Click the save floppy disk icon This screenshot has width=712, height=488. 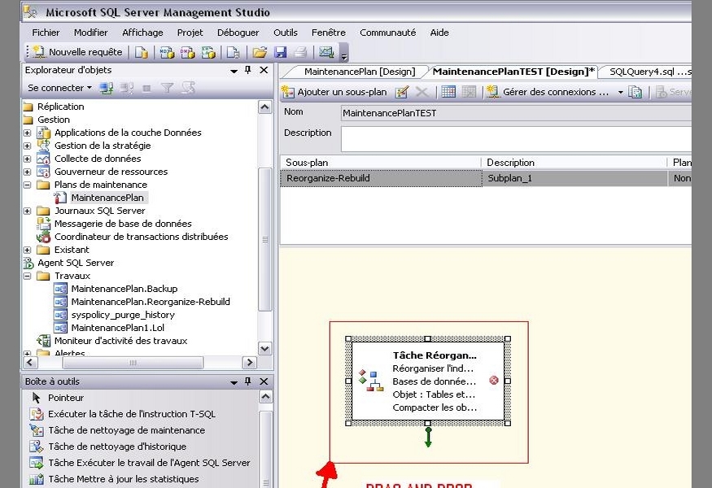pyautogui.click(x=280, y=52)
